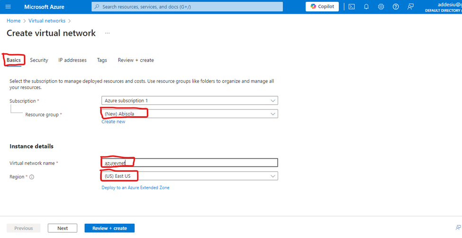This screenshot has width=462, height=238.
Task: Switch to the Security tab
Action: point(39,60)
